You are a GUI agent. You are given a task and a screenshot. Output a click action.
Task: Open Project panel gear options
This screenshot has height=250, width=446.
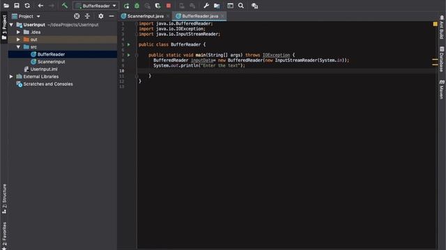click(100, 16)
